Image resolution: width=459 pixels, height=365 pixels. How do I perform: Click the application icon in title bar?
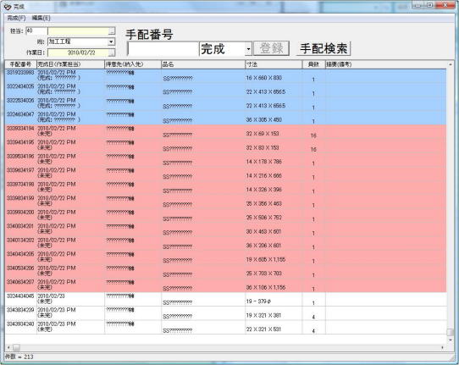[8, 7]
